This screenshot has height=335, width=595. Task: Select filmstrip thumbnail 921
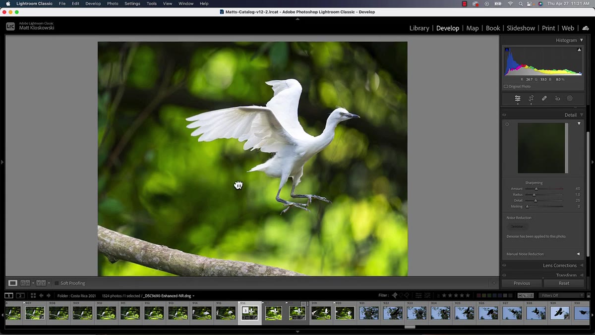coord(368,313)
